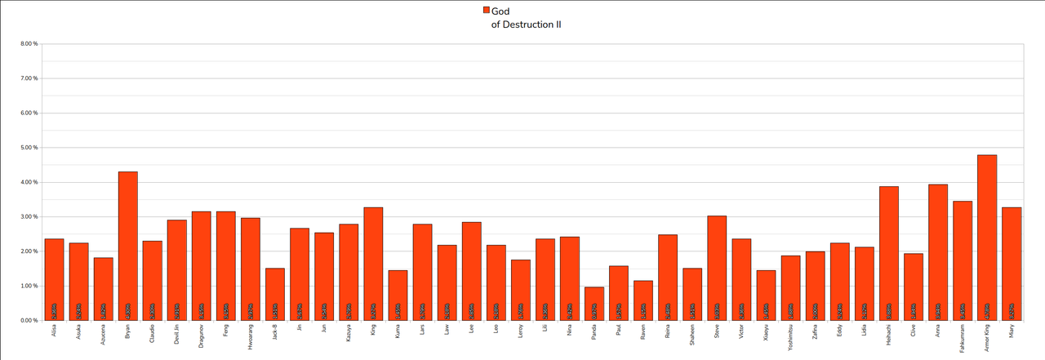
Task: Click the 'Alisa' x-axis label
Action: (x=55, y=330)
